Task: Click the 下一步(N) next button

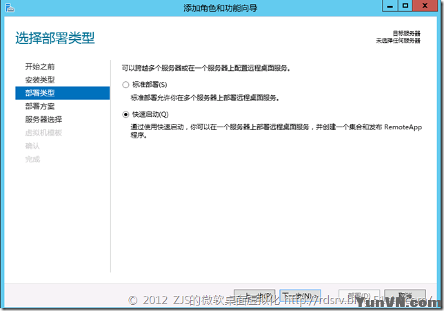Action: coord(300,296)
